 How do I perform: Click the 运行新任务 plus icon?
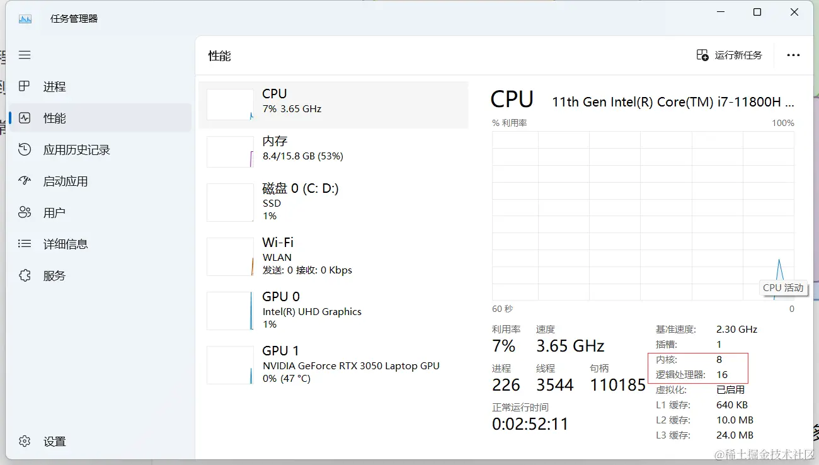702,55
